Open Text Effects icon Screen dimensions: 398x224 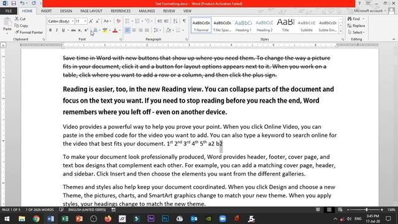95,30
